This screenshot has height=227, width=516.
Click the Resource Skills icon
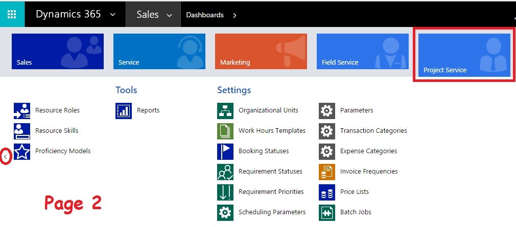(x=22, y=131)
